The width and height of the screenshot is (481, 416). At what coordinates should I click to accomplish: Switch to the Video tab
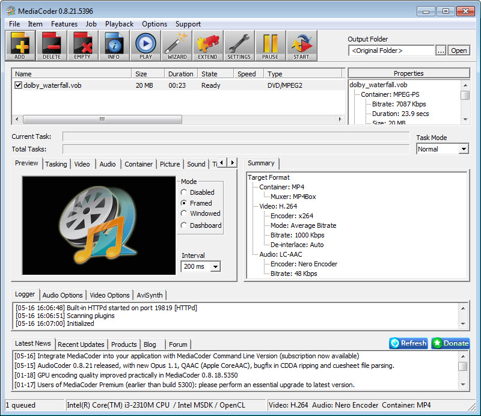[x=82, y=164]
